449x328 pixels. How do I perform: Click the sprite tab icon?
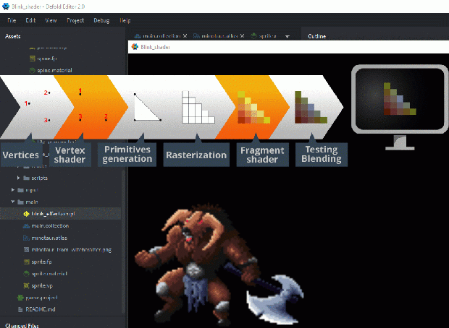[x=254, y=36]
